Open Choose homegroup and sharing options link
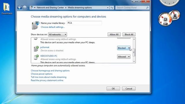Screen dimensions: 185x104 click(x=50, y=70)
